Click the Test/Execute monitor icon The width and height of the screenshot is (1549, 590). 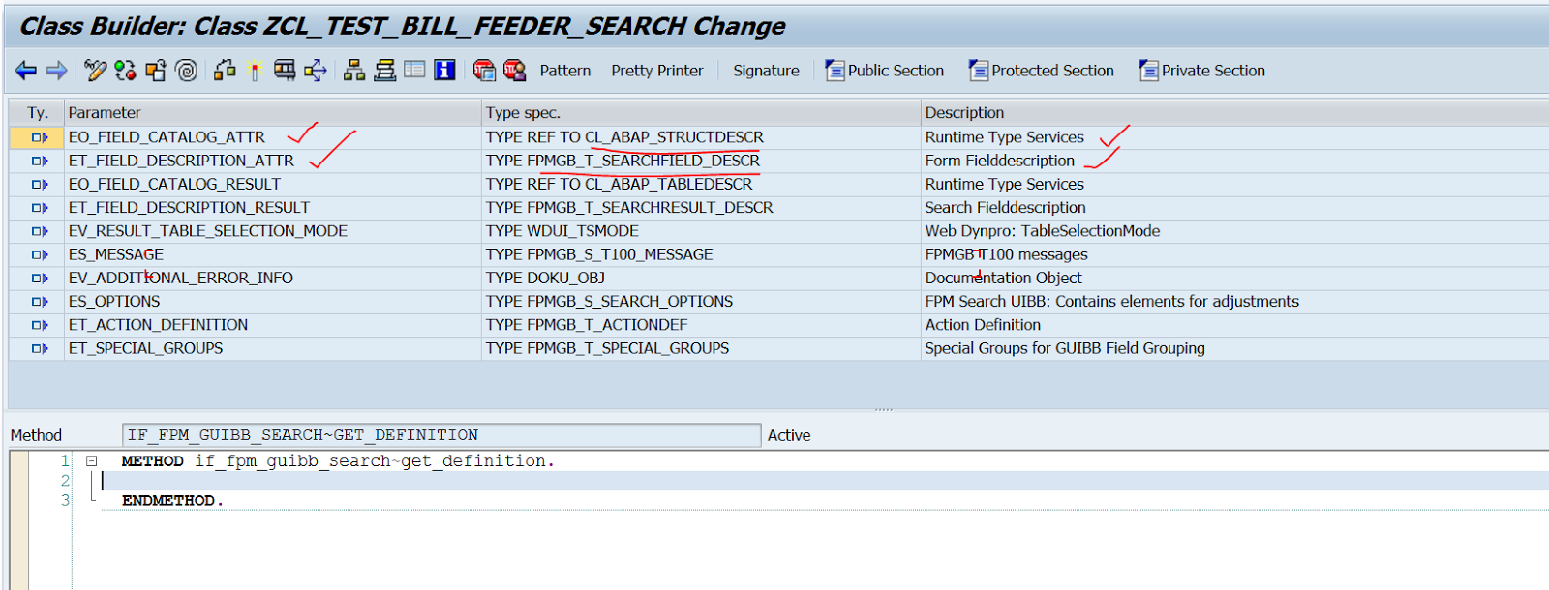[285, 71]
